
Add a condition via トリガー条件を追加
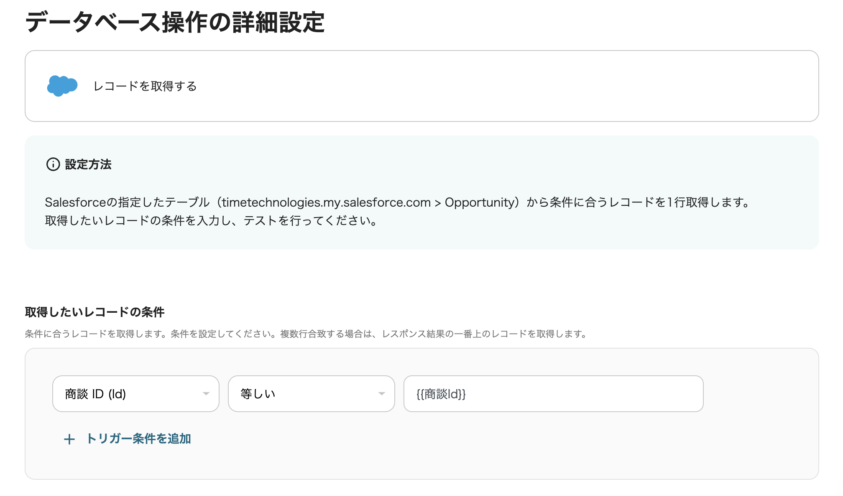(x=138, y=439)
